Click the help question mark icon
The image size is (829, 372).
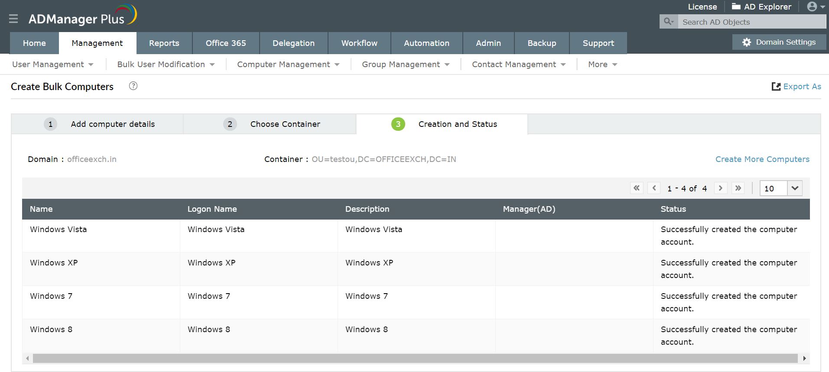(x=133, y=86)
